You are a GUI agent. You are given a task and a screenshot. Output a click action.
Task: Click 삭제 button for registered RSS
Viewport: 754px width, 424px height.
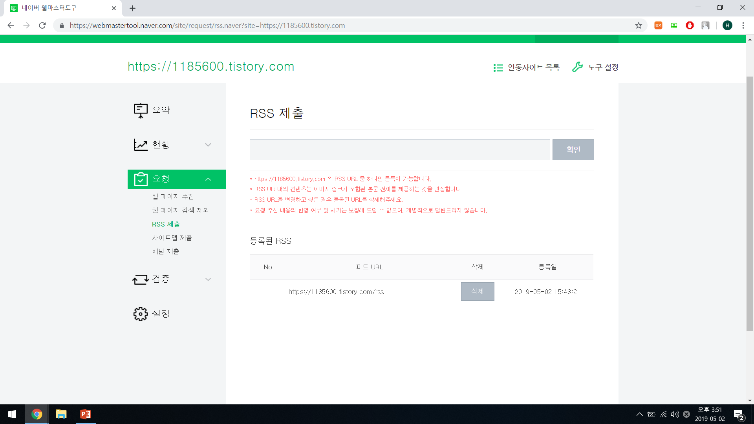(478, 291)
